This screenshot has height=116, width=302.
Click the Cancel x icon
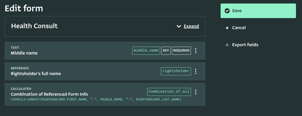coord(227,28)
